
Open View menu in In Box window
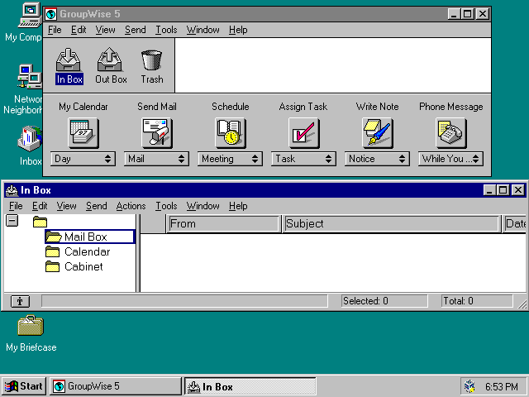click(66, 206)
